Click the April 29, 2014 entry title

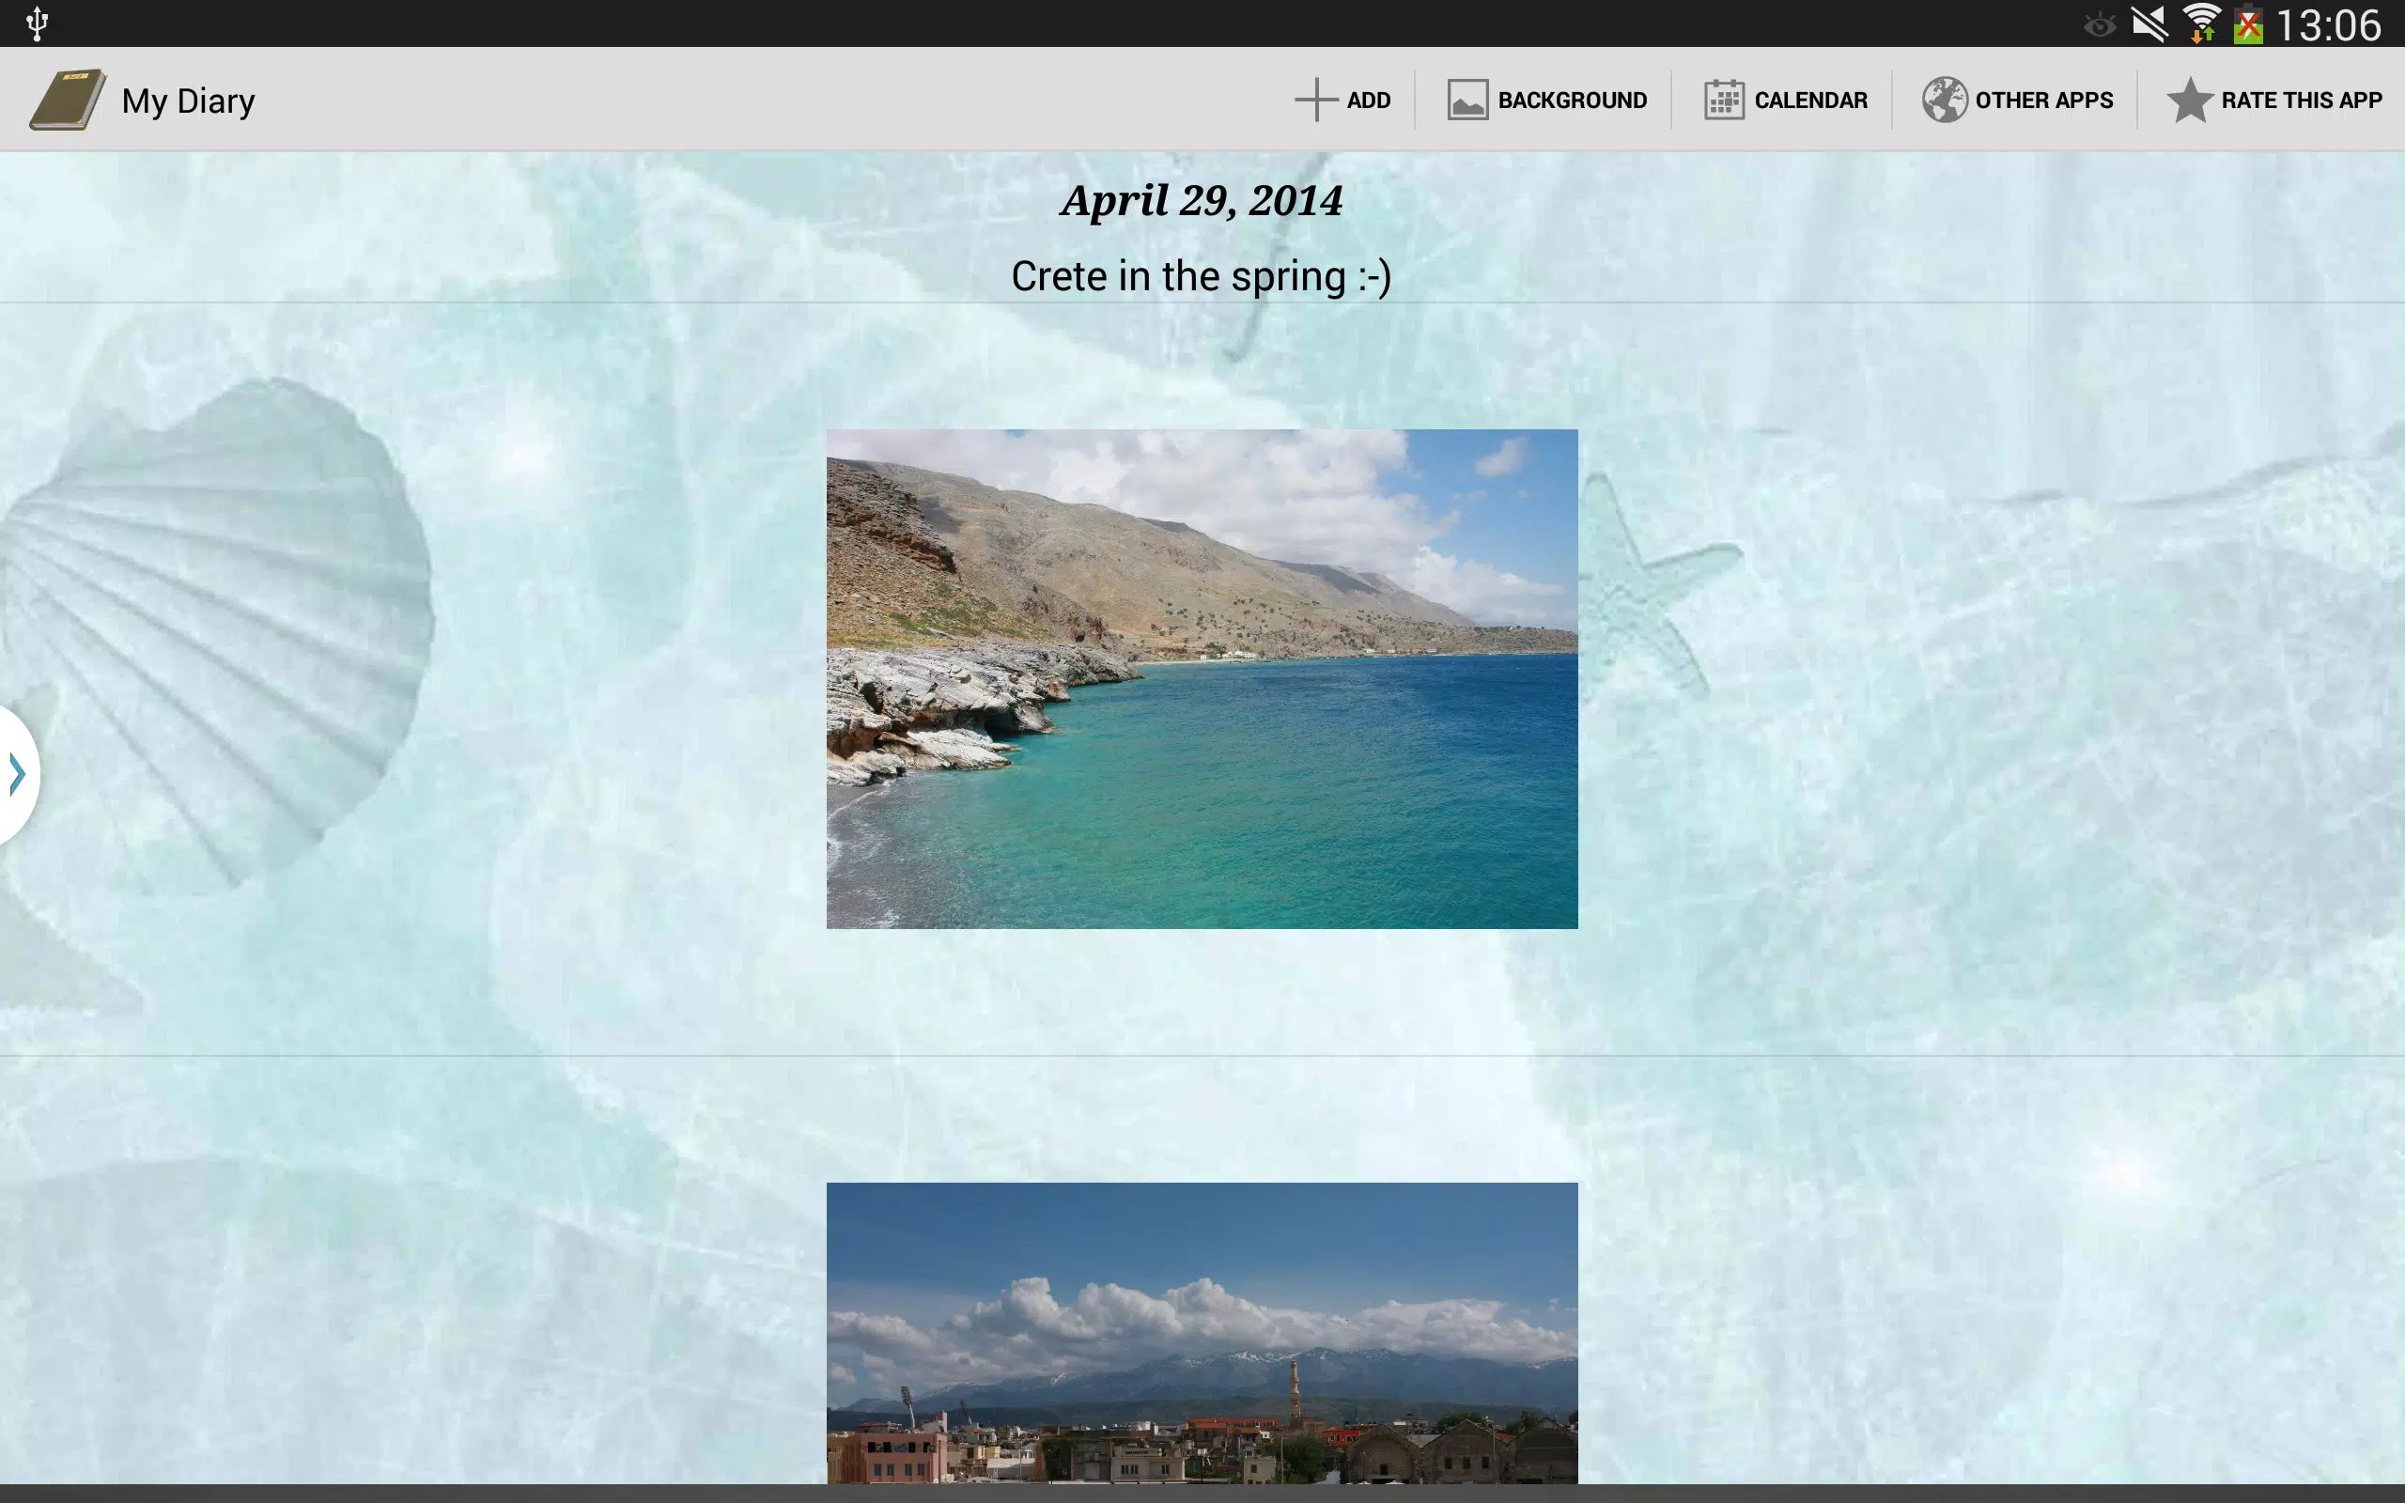coord(1202,201)
